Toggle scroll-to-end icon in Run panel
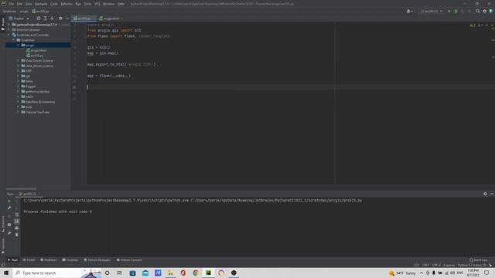The image size is (495, 278). pyautogui.click(x=17, y=222)
